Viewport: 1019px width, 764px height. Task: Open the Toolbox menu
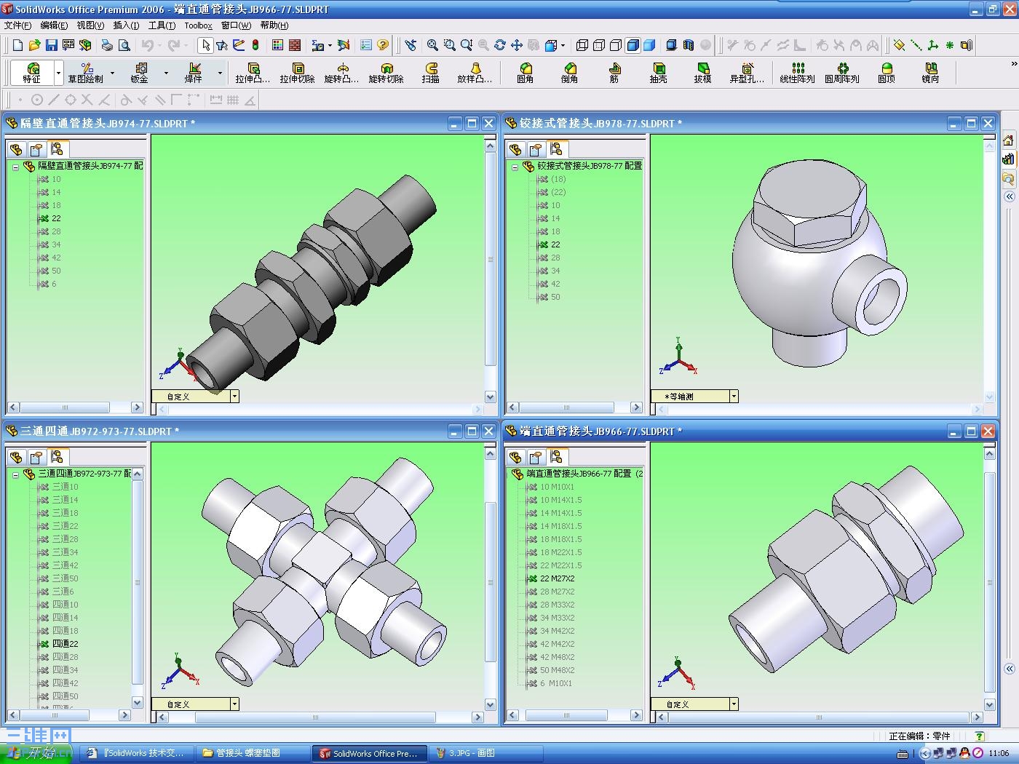tap(198, 25)
